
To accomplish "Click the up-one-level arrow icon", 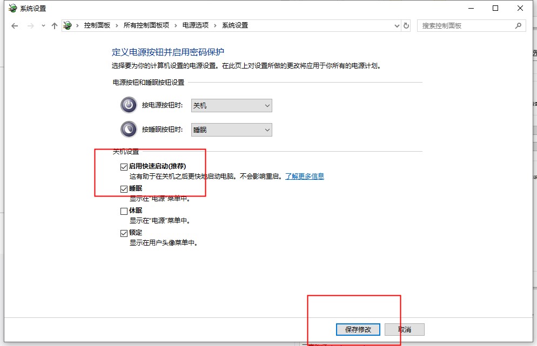I will (x=54, y=26).
